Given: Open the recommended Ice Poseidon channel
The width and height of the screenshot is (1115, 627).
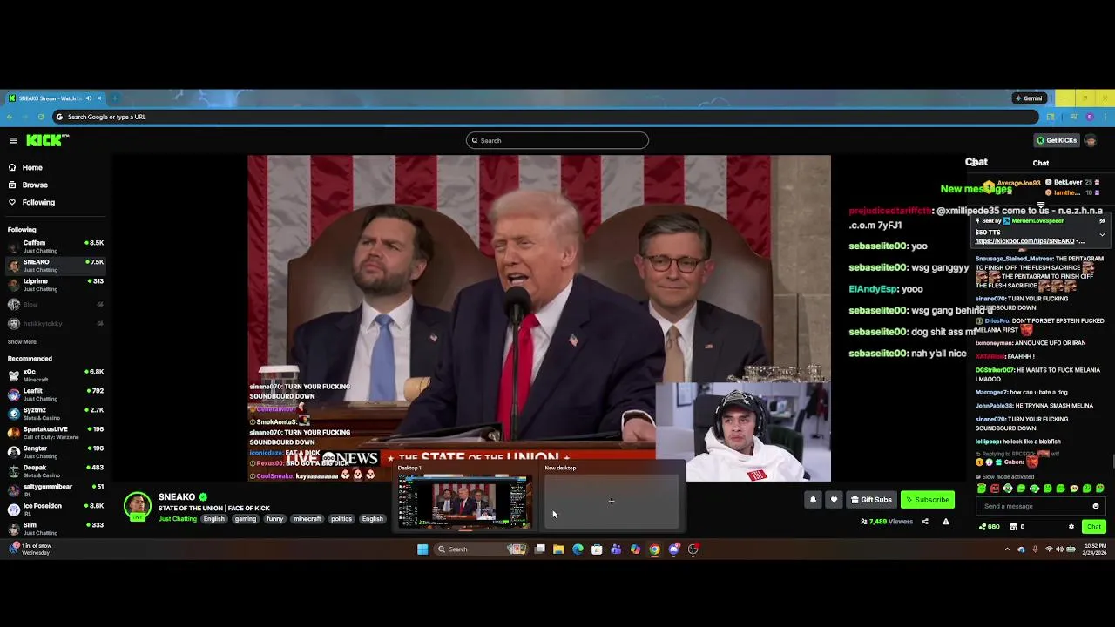Looking at the screenshot, I should pos(55,509).
